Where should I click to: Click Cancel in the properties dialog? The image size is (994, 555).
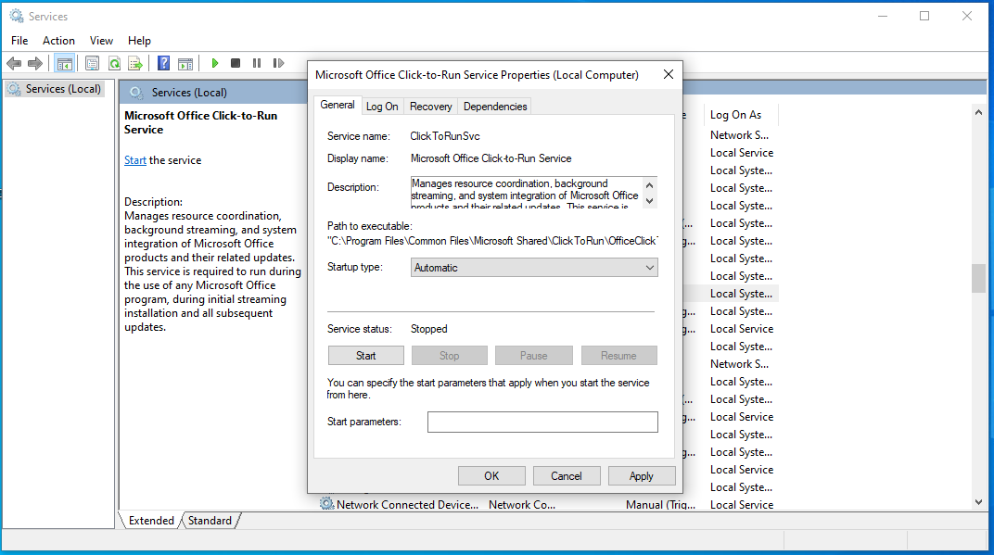[x=567, y=476]
